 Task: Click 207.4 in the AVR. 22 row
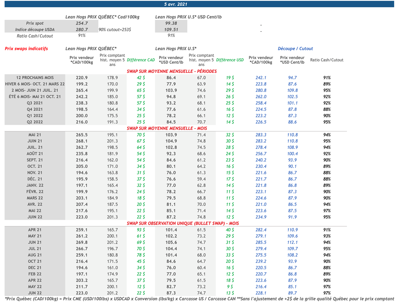click(81, 204)
